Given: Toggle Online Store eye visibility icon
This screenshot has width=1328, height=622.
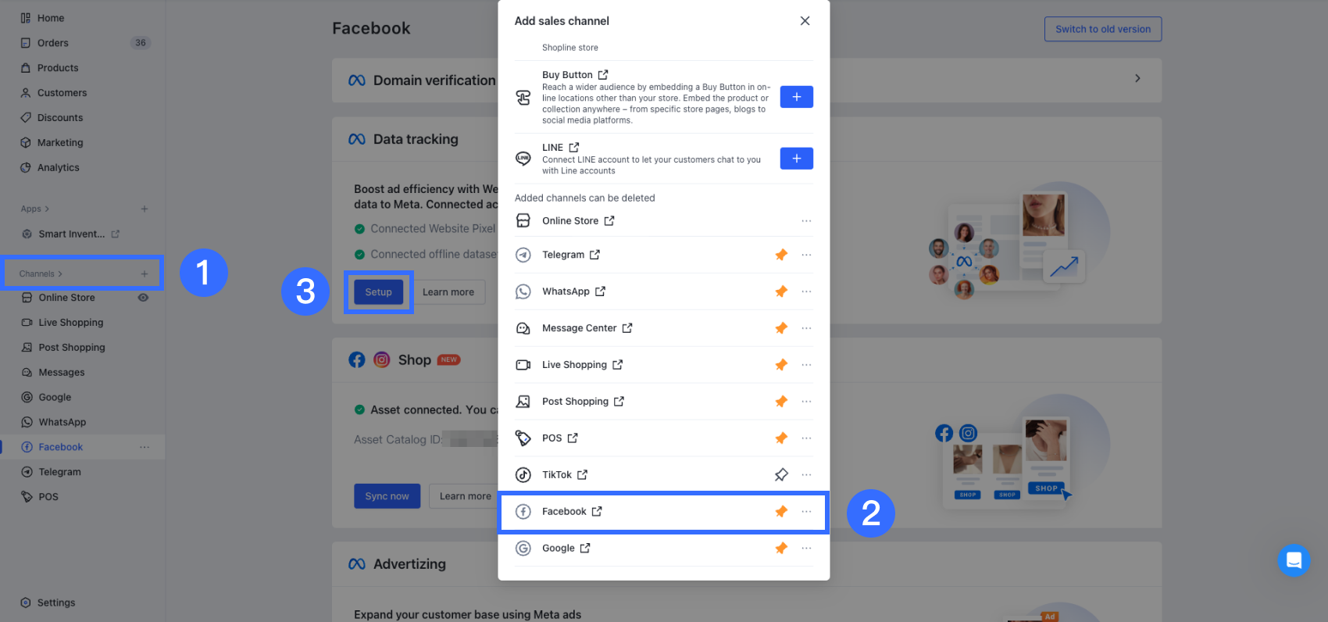Looking at the screenshot, I should [143, 297].
